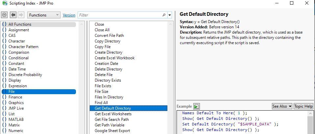This screenshot has height=134, width=315.
Task: Click the Version link
Action: (x=69, y=15)
